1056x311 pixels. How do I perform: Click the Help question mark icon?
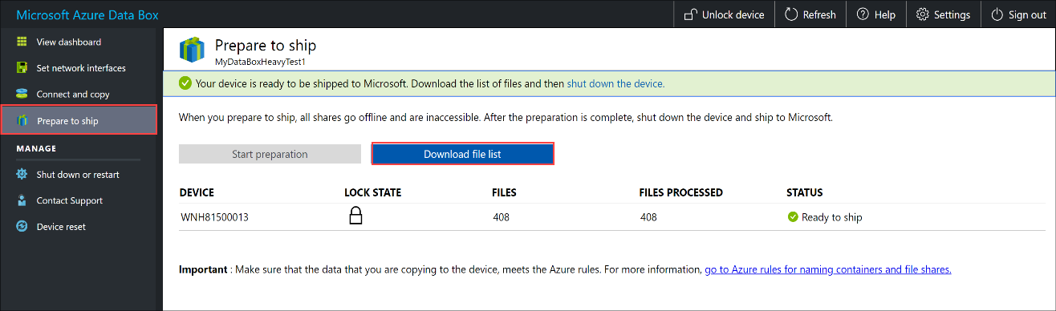(x=863, y=14)
